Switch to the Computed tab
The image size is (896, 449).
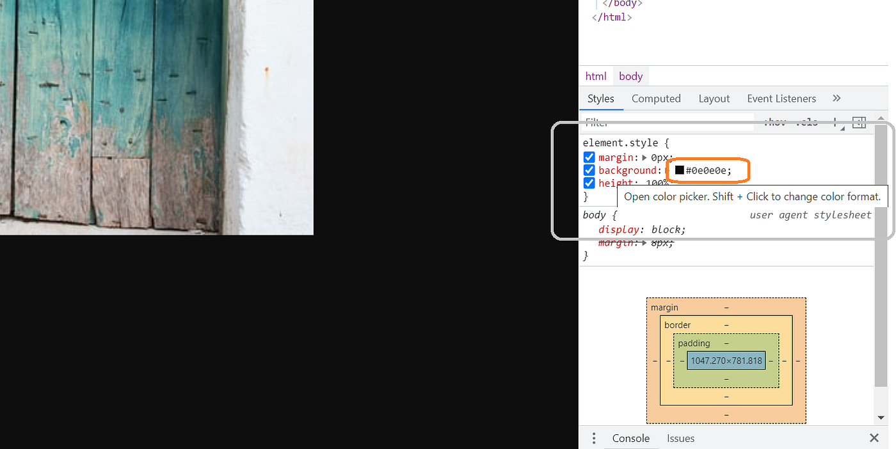tap(656, 98)
